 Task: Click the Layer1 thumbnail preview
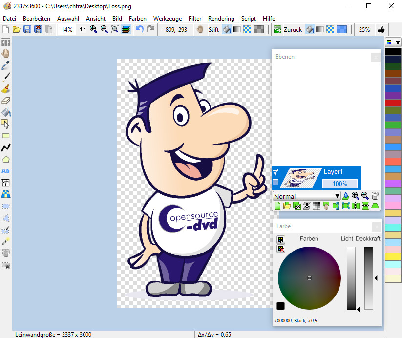[x=301, y=178]
